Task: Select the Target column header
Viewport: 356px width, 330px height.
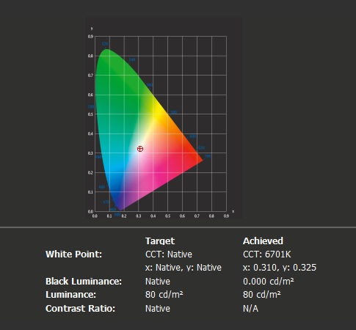Action: click(160, 241)
